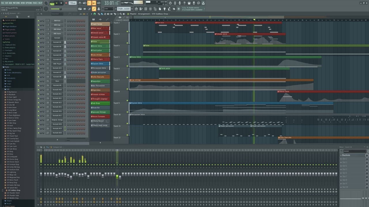
Task: Open the EDIT menu
Action: [7, 3]
